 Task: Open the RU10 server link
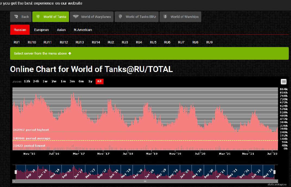(x=32, y=42)
